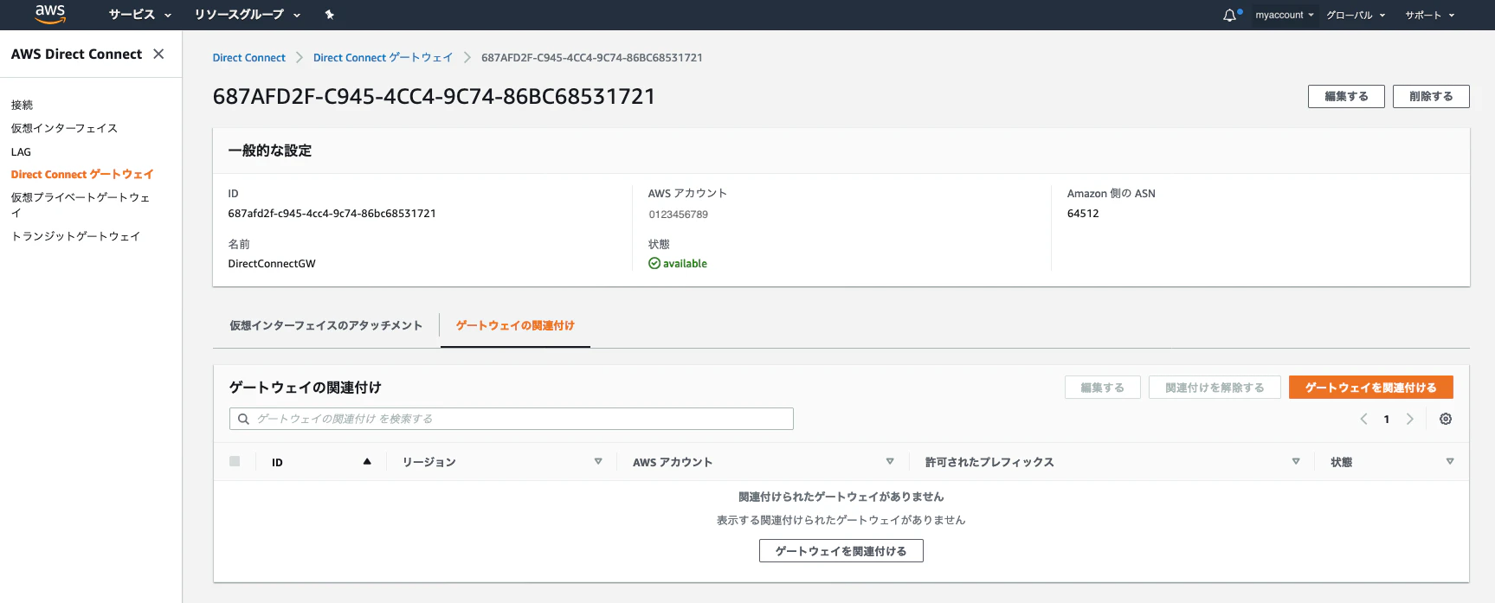1495x603 pixels.
Task: Open the サービス dropdown menu
Action: pos(140,15)
